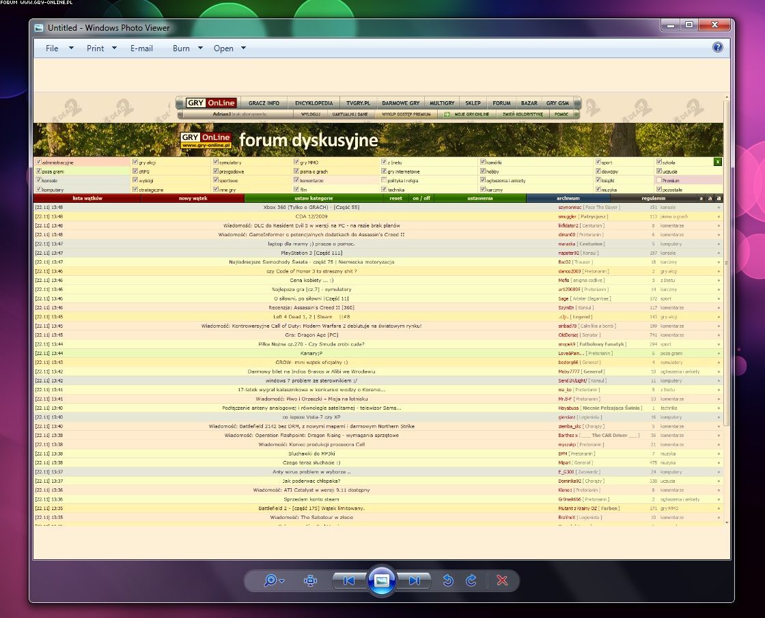Expand the Print dropdown arrow
This screenshot has width=765, height=618.
point(114,48)
